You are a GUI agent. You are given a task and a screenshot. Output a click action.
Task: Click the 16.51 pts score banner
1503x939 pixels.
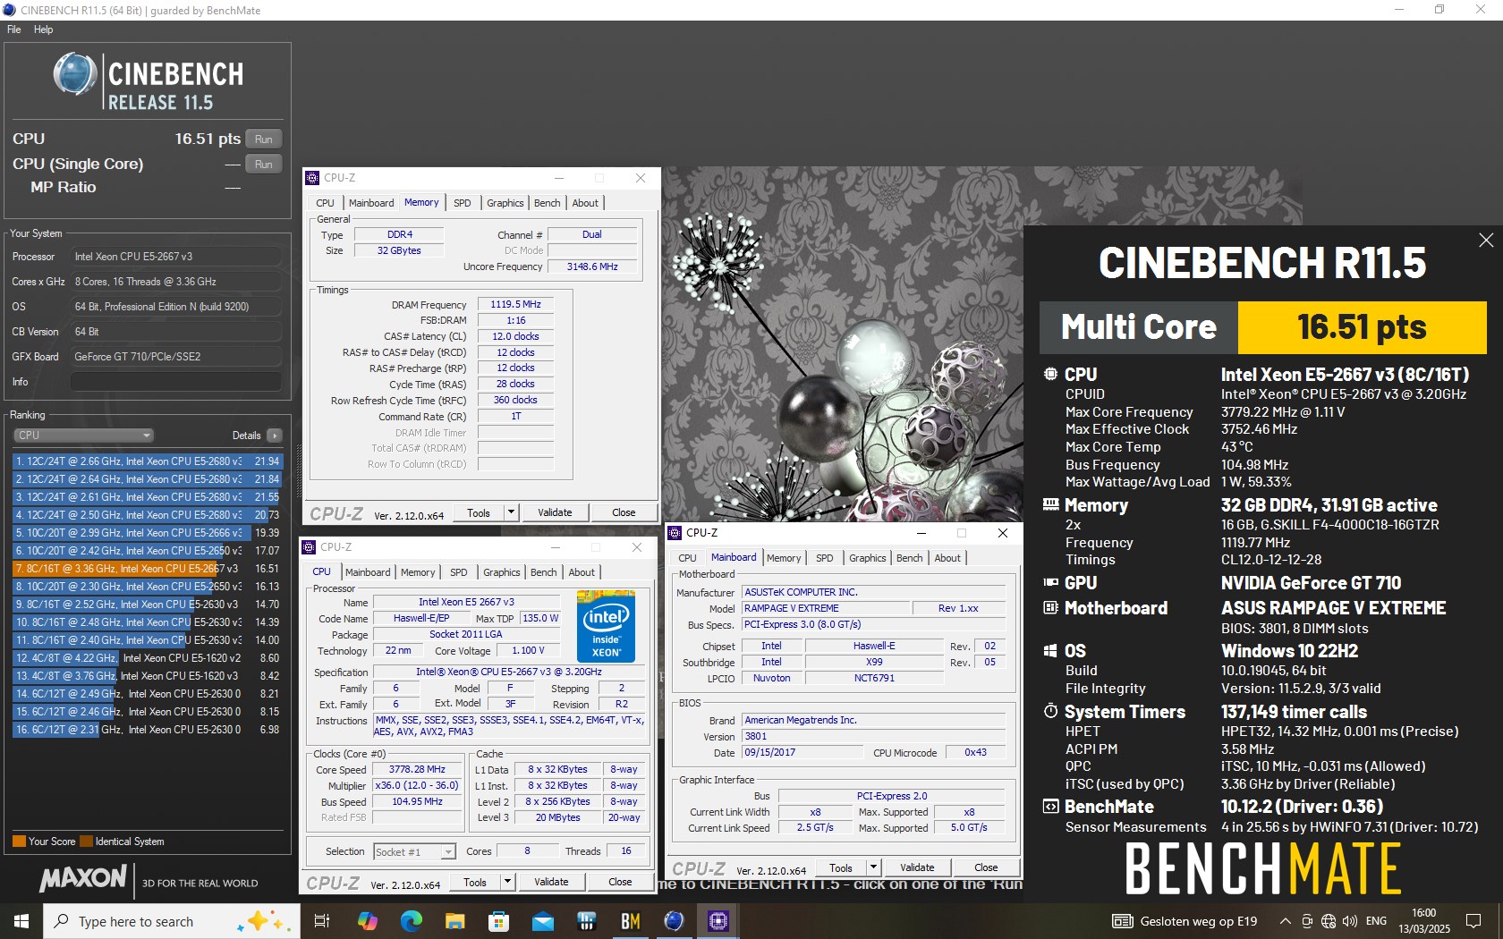[1362, 327]
